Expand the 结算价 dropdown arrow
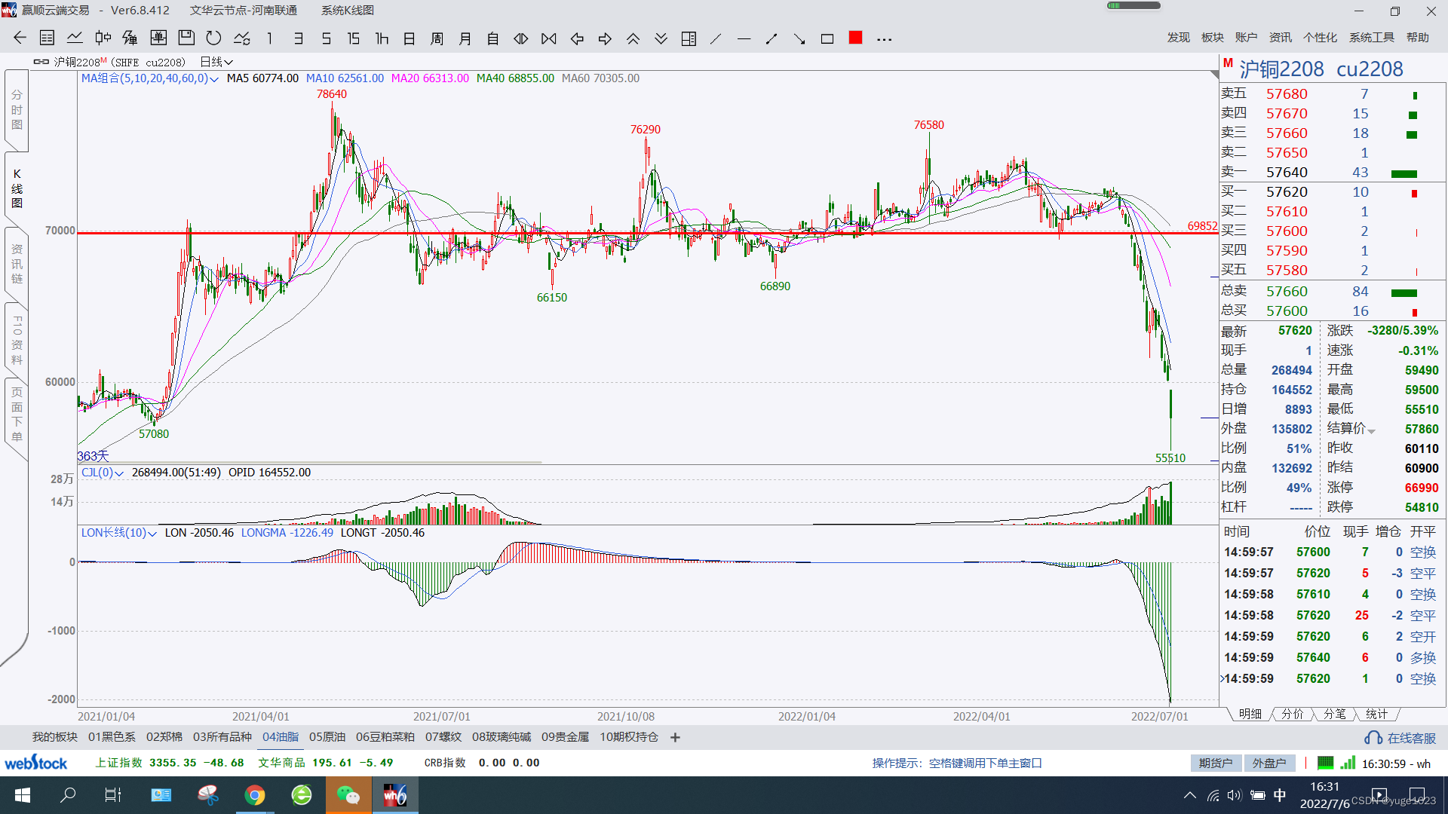 point(1372,430)
